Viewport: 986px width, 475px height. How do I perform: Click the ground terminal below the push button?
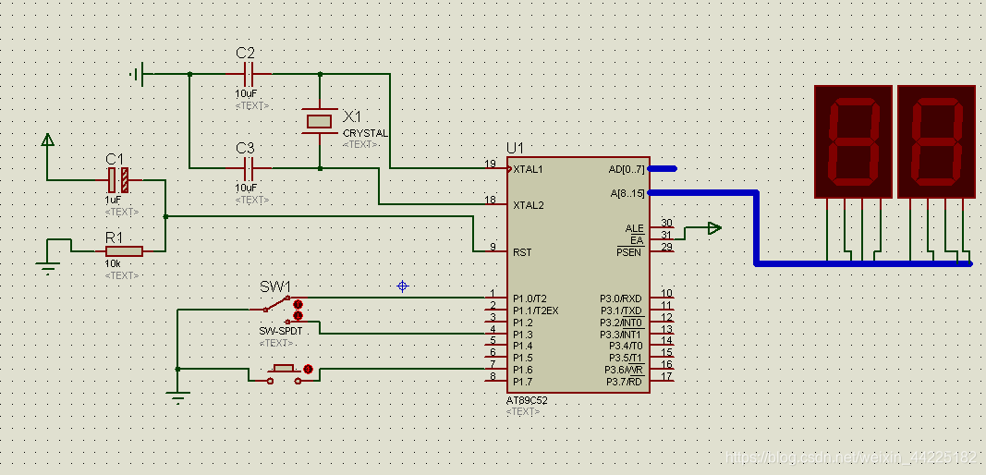[x=178, y=397]
